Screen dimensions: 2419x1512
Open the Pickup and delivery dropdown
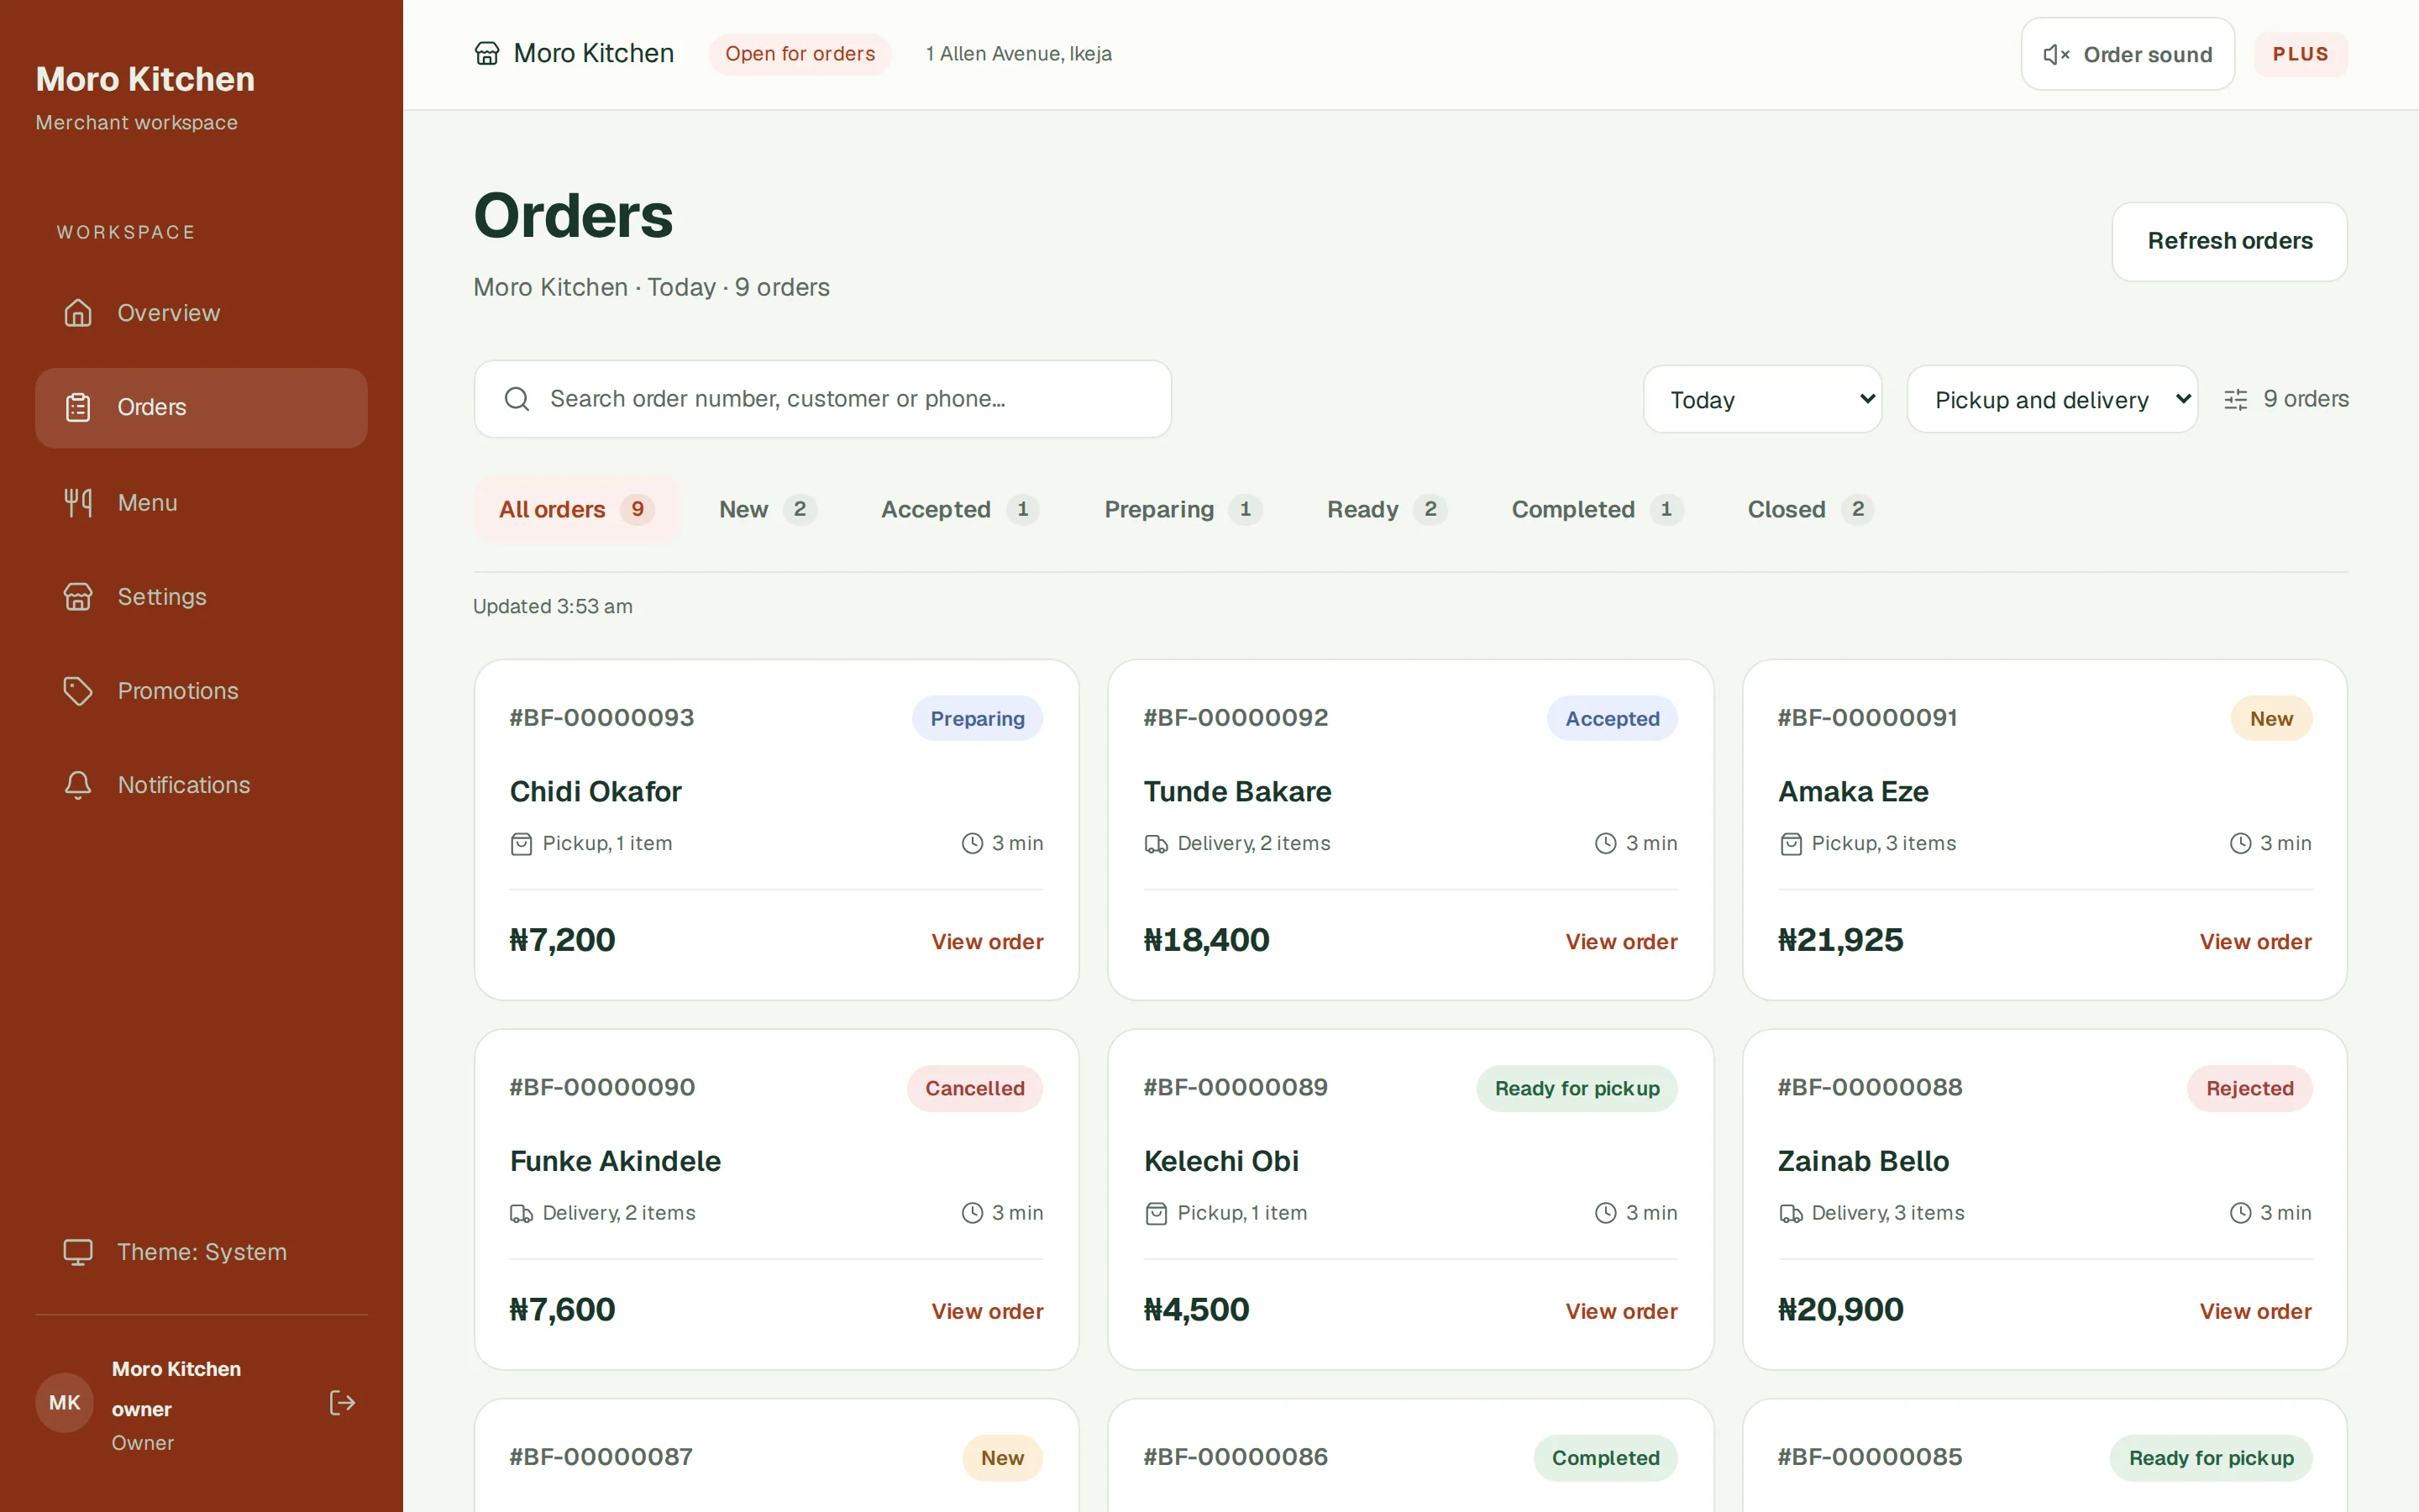click(x=2052, y=399)
